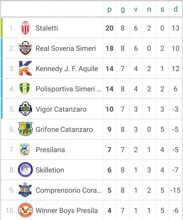This screenshot has width=183, height=220.
Task: Select the Vigor Catanzaro badge
Action: tap(25, 109)
